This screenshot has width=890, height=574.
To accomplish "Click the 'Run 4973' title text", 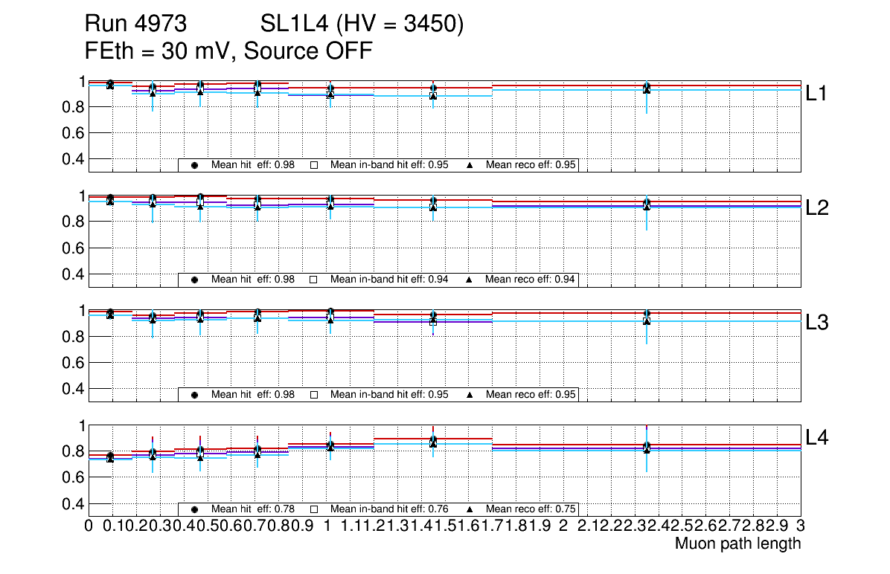I will 135,25.
